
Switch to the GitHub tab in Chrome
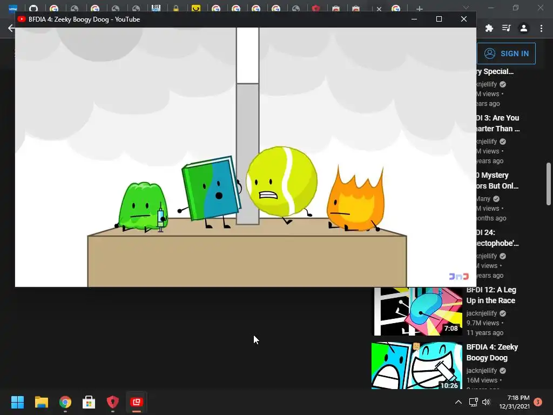point(33,9)
